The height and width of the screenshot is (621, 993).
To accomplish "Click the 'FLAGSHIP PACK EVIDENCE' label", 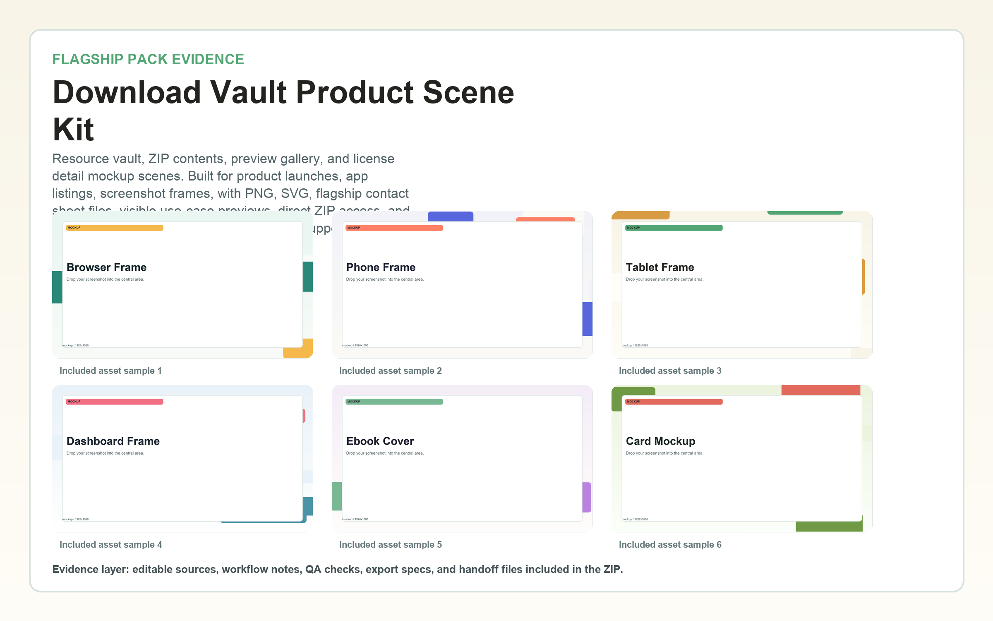I will pos(148,59).
